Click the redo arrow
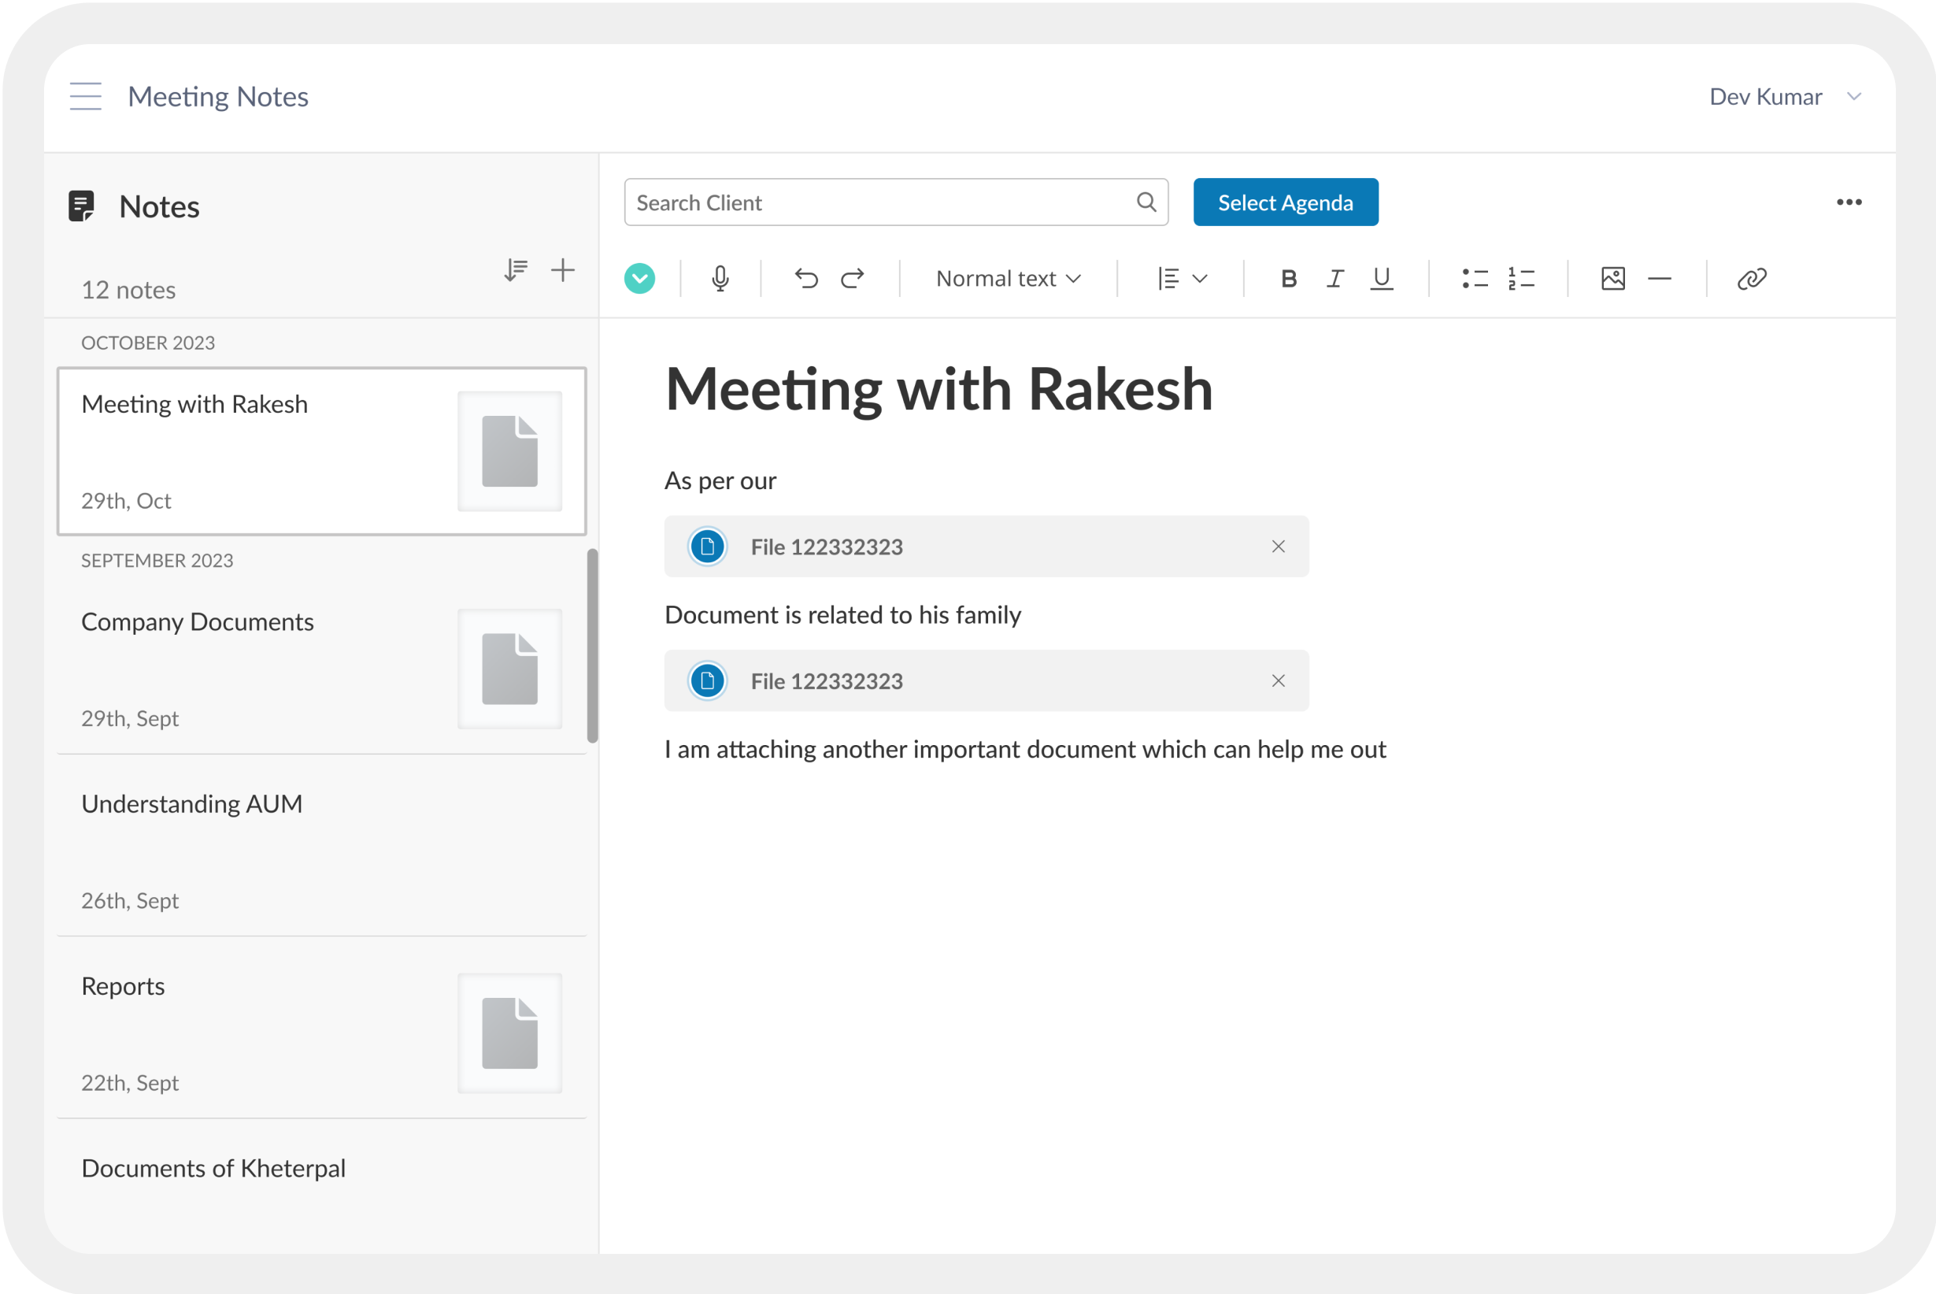 tap(852, 279)
